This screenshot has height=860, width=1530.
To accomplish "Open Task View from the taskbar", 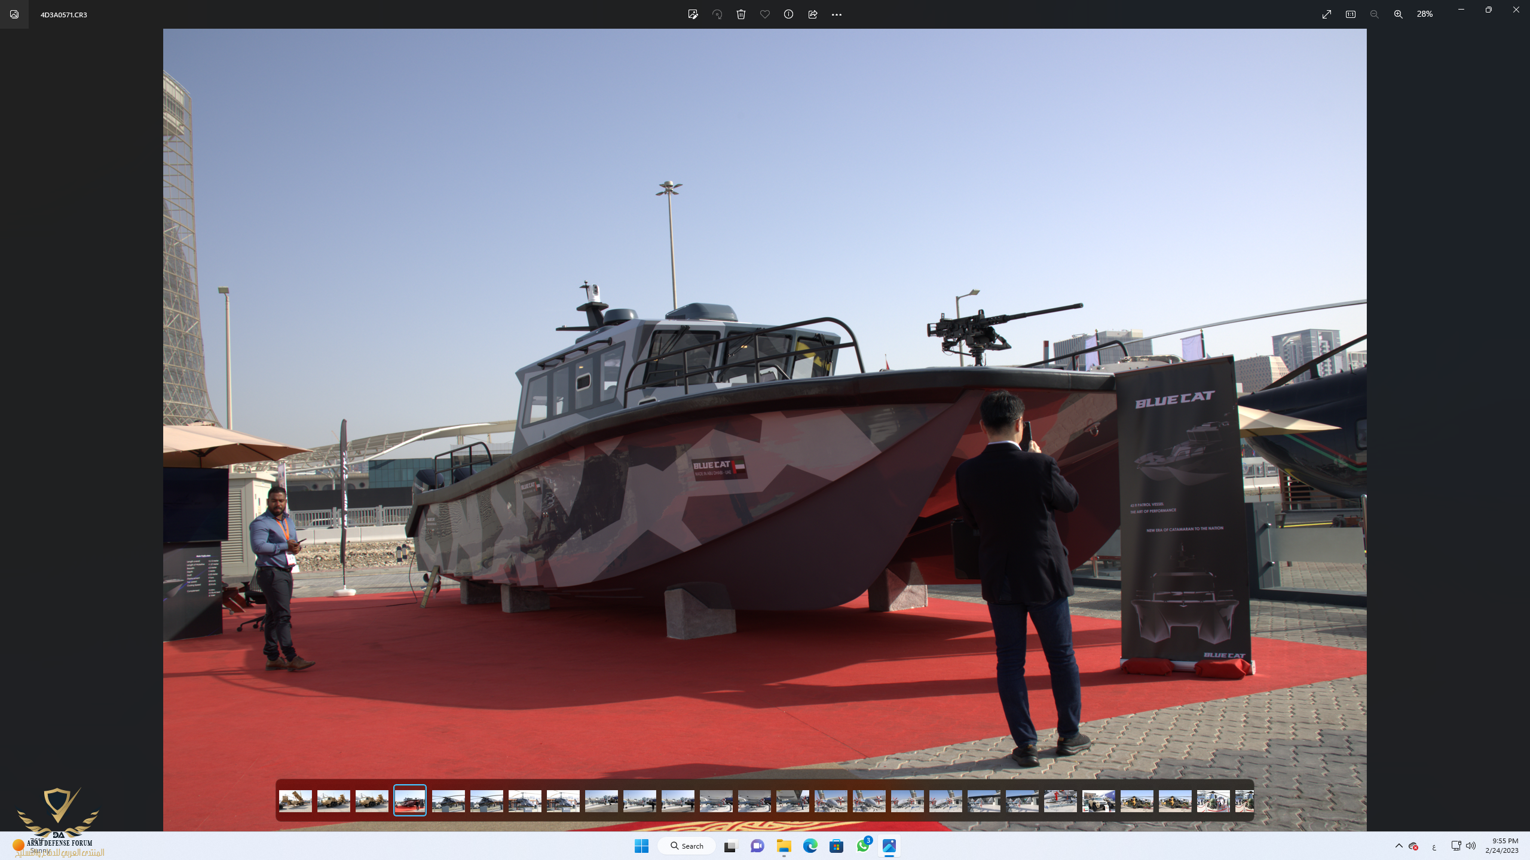I will click(730, 846).
